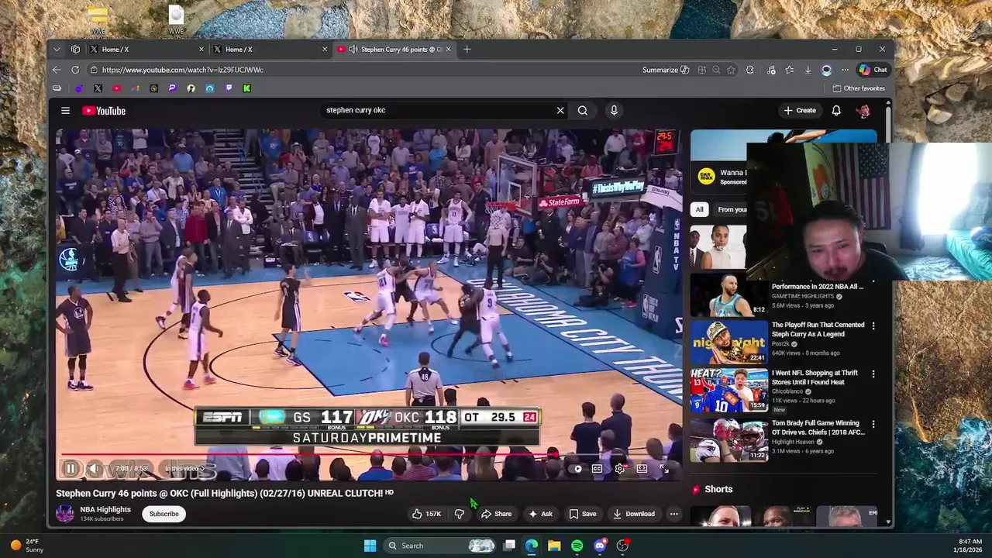This screenshot has width=992, height=558.
Task: Reload the page
Action: click(x=75, y=70)
